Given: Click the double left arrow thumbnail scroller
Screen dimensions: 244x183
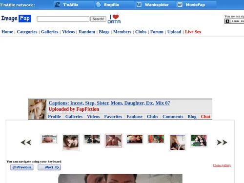Looking at the screenshot, I should [x=26, y=142].
